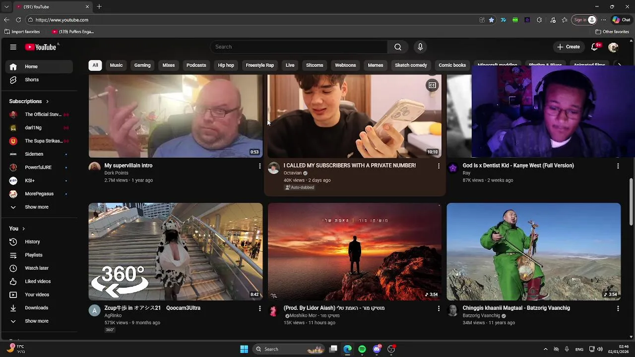Select the Gaming chip
The image size is (635, 357).
click(x=142, y=65)
